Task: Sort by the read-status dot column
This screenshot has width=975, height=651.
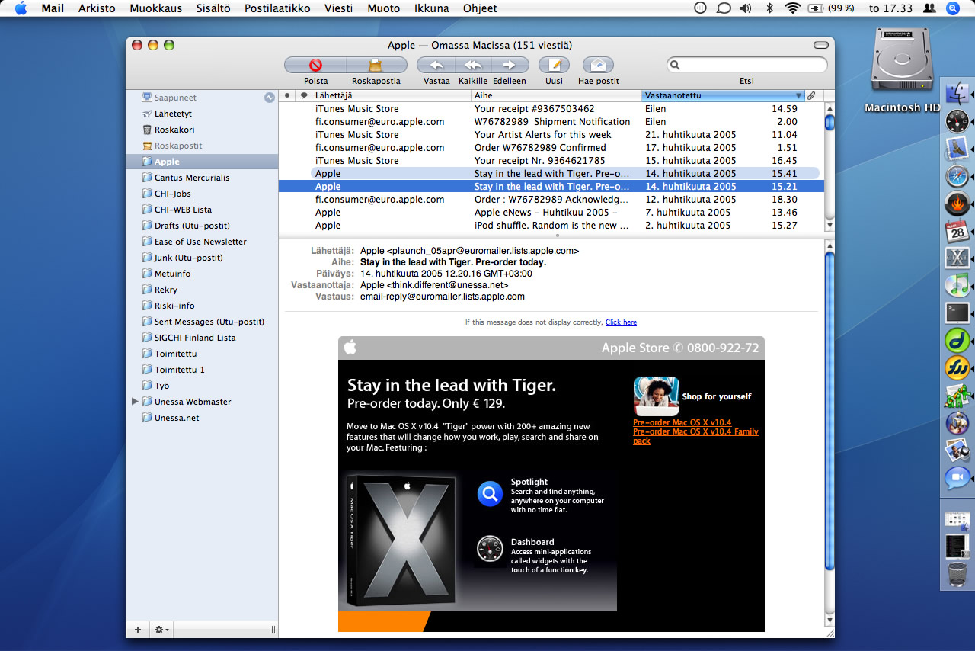Action: 287,95
